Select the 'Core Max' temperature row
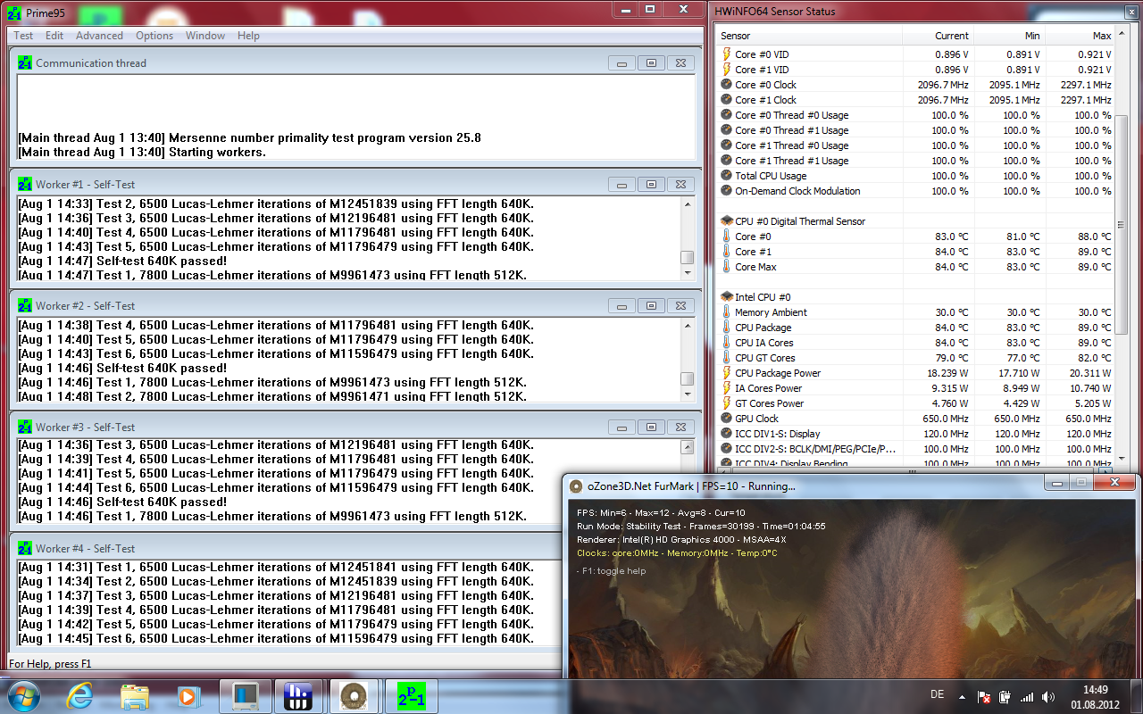The height and width of the screenshot is (714, 1143). pos(916,267)
